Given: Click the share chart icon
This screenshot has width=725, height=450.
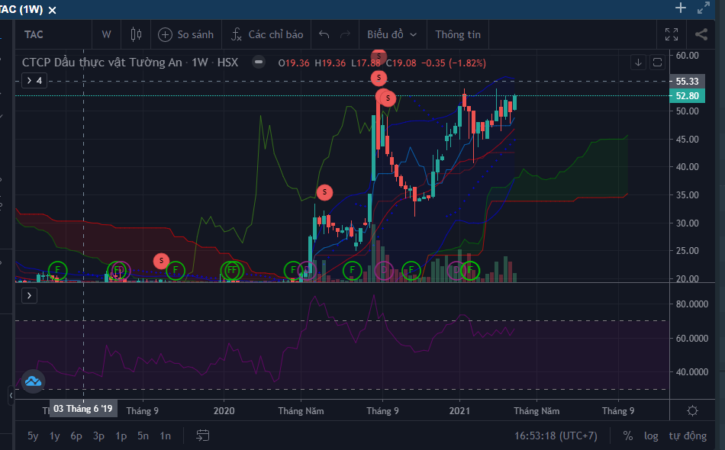Looking at the screenshot, I should pyautogui.click(x=701, y=34).
